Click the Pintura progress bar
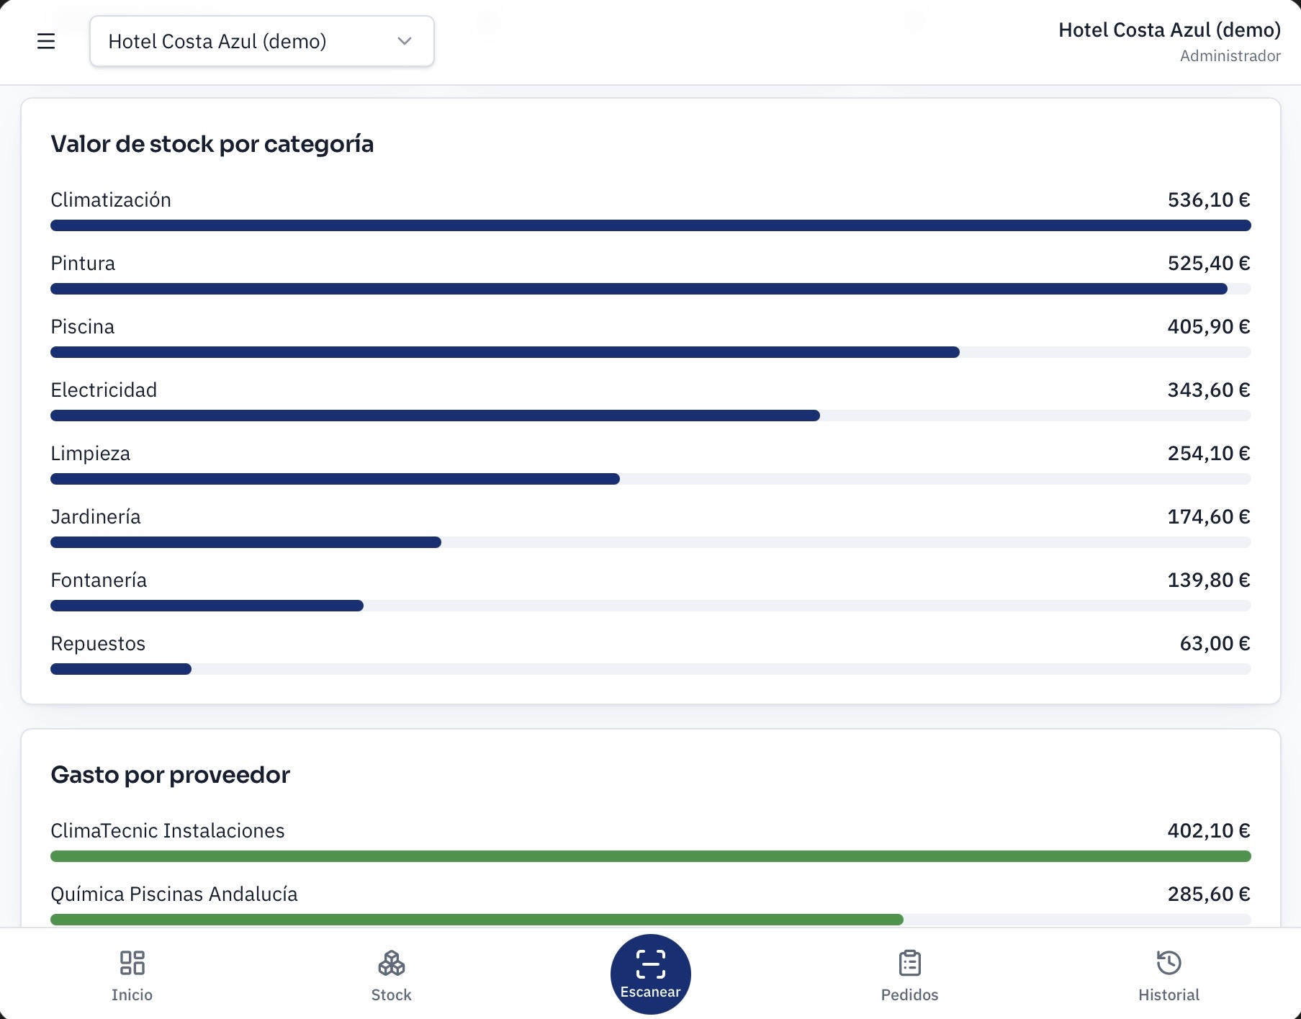Image resolution: width=1301 pixels, height=1019 pixels. tap(651, 289)
